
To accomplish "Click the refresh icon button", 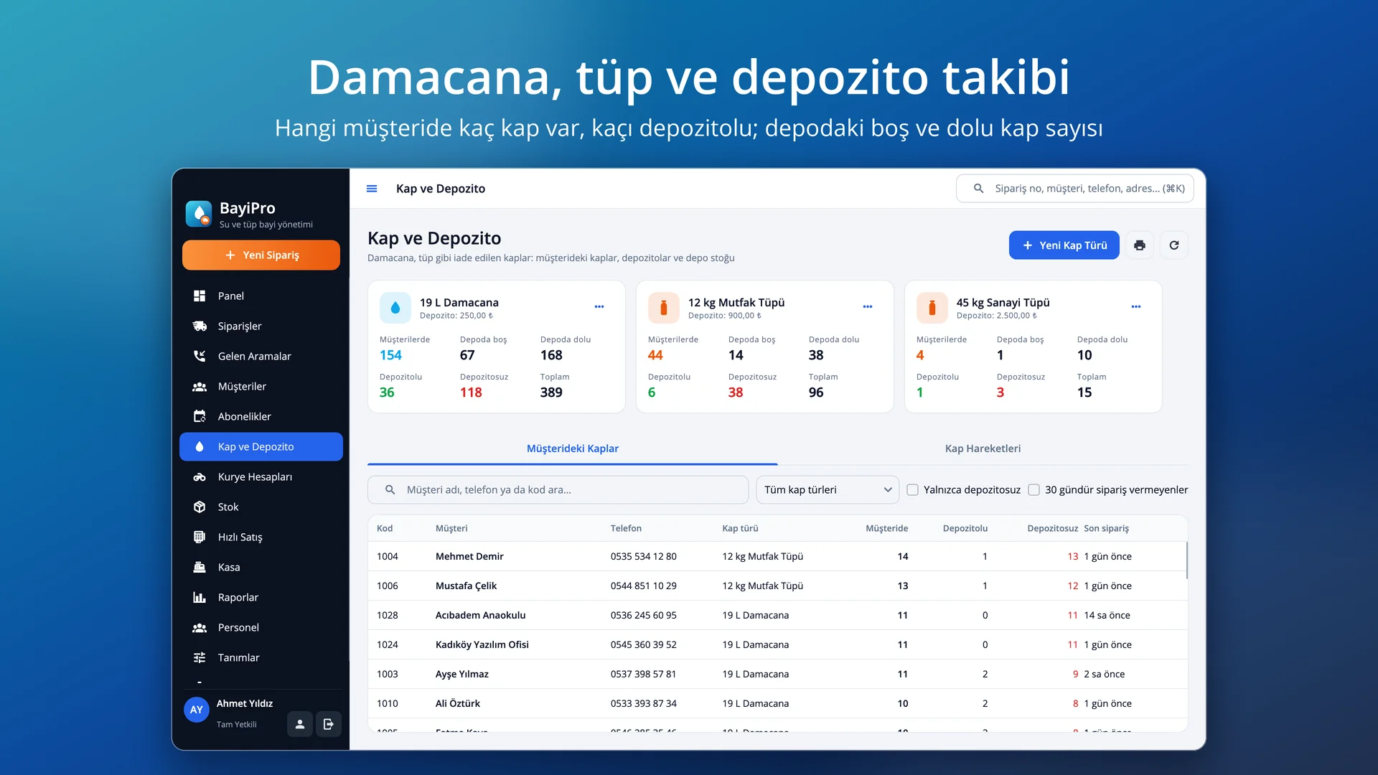I will coord(1174,245).
